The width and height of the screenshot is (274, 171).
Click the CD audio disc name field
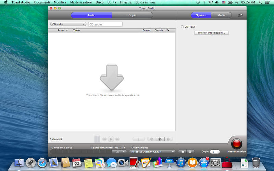tap(105, 24)
